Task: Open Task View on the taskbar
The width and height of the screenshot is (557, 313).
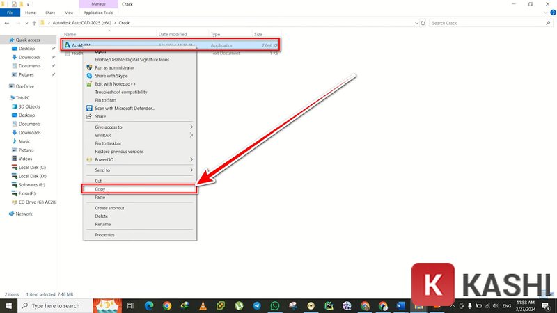Action: point(130,305)
